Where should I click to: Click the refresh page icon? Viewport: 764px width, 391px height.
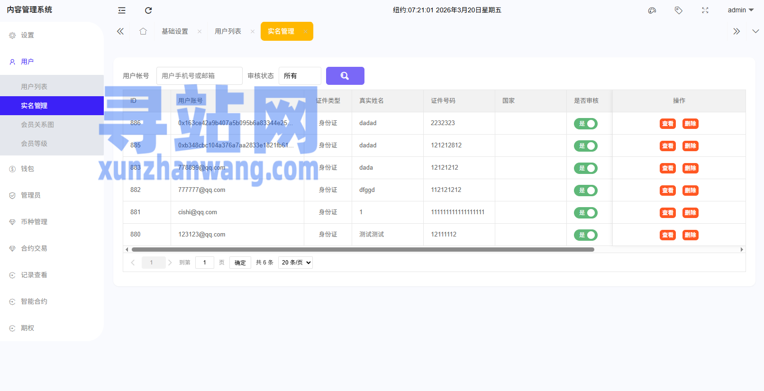(148, 10)
